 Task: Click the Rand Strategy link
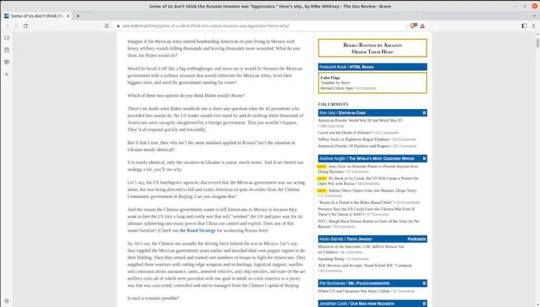pos(197,231)
